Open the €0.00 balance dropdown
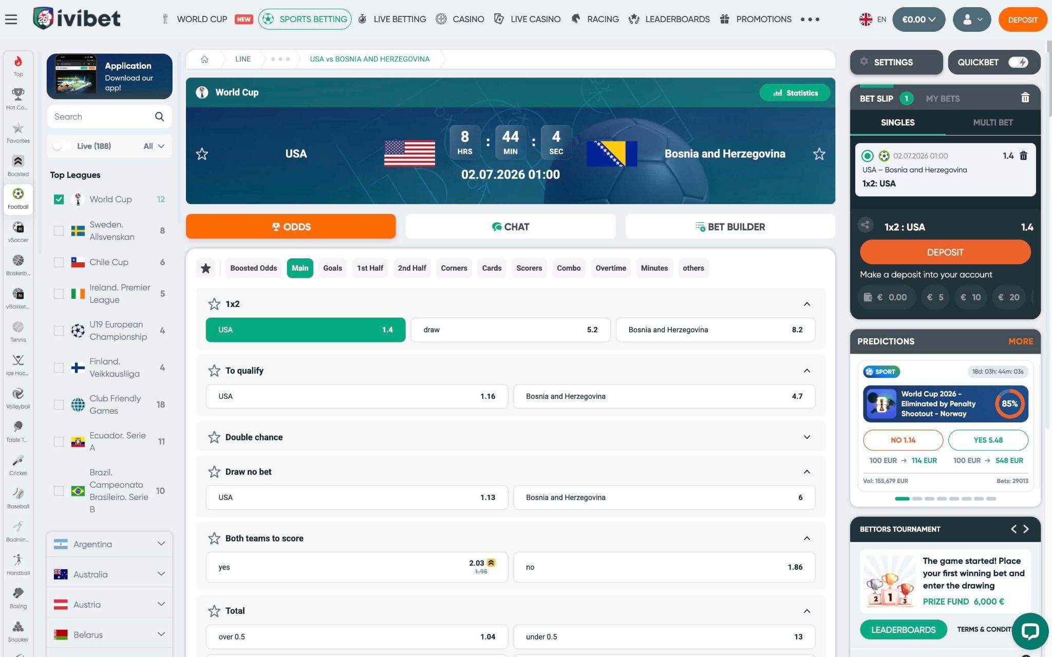 coord(918,20)
